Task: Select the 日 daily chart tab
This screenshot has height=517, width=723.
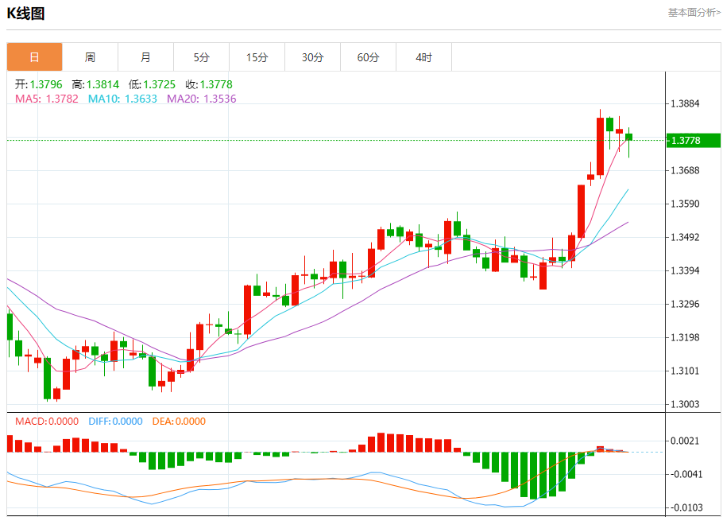Action: click(x=34, y=57)
